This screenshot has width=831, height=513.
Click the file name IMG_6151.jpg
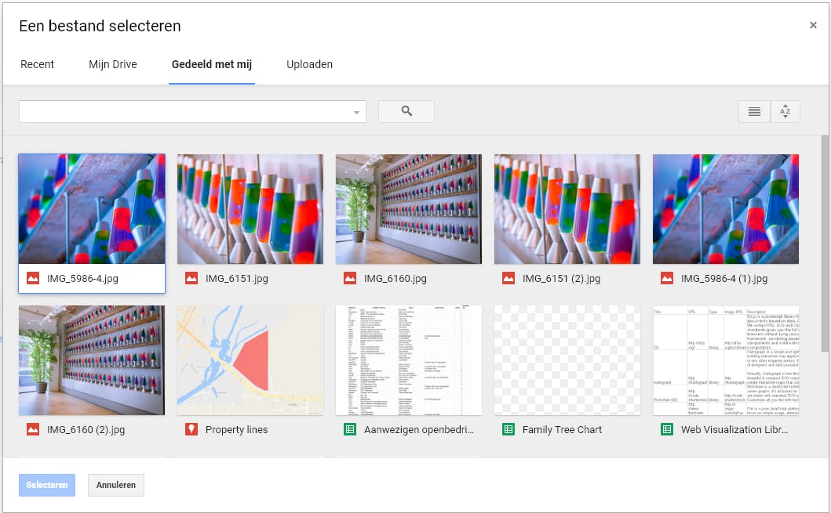click(236, 279)
